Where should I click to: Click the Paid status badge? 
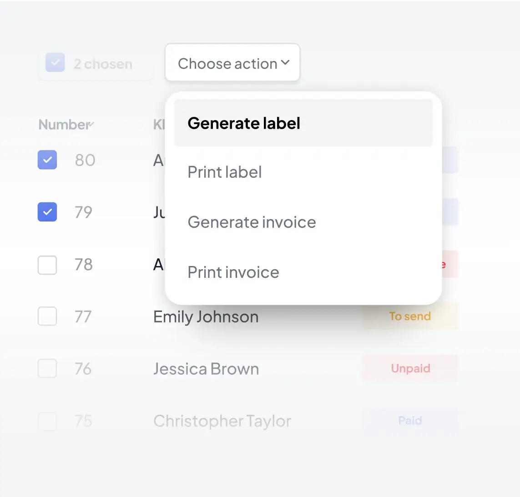pyautogui.click(x=410, y=421)
